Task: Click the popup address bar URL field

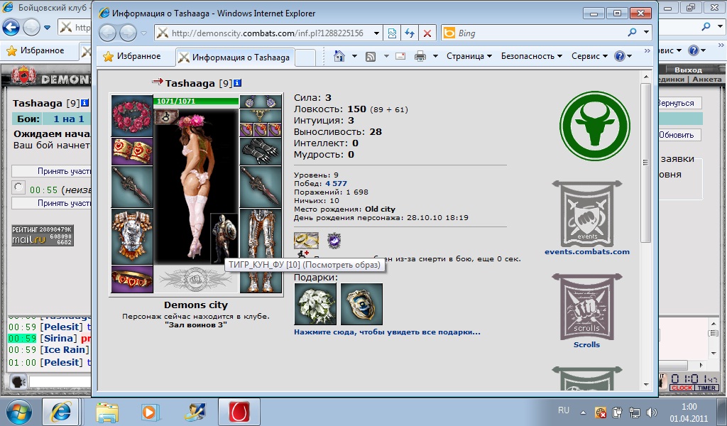Action: (267, 33)
